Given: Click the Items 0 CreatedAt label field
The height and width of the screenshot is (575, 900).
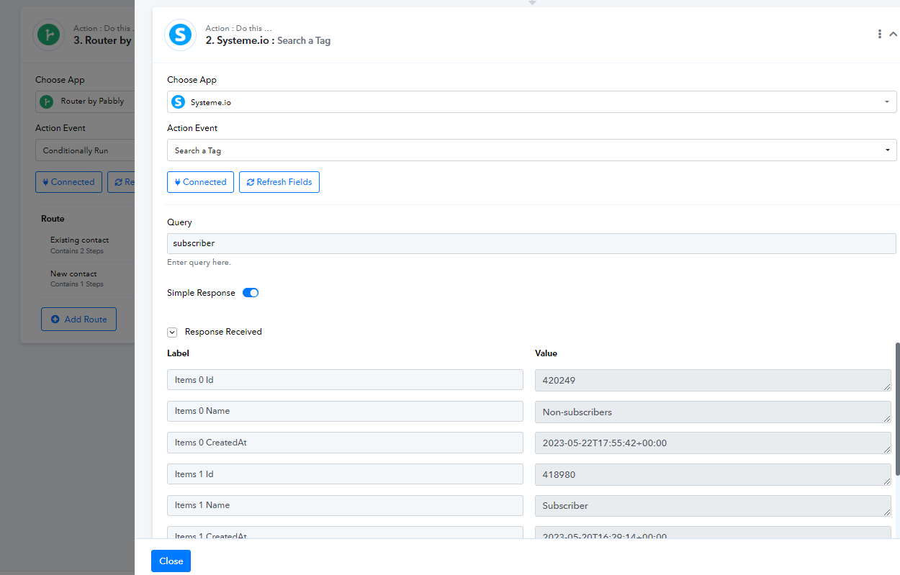Looking at the screenshot, I should click(x=345, y=443).
